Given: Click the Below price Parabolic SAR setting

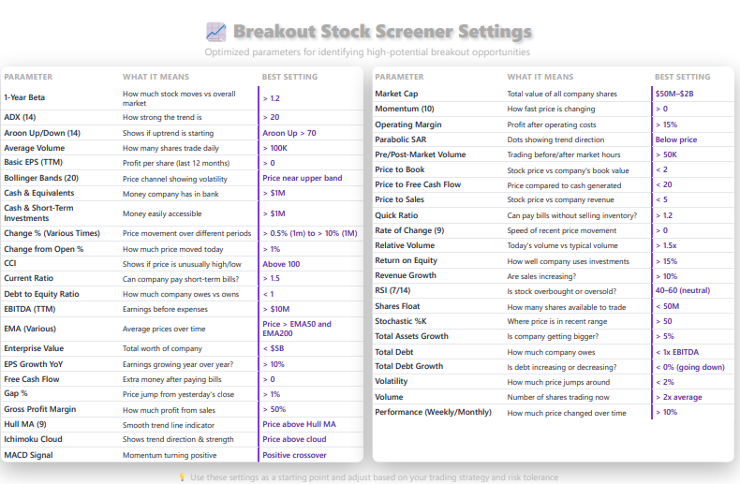Looking at the screenshot, I should (x=676, y=139).
